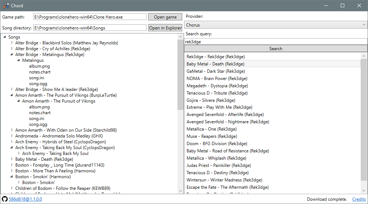Select Tenacious D - Destiny result
Image resolution: width=368 pixels, height=204 pixels.
(x=273, y=173)
